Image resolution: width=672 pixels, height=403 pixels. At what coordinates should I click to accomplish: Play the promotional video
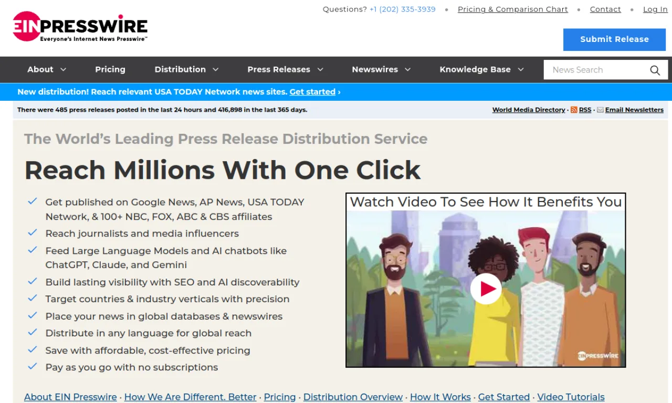click(x=486, y=289)
